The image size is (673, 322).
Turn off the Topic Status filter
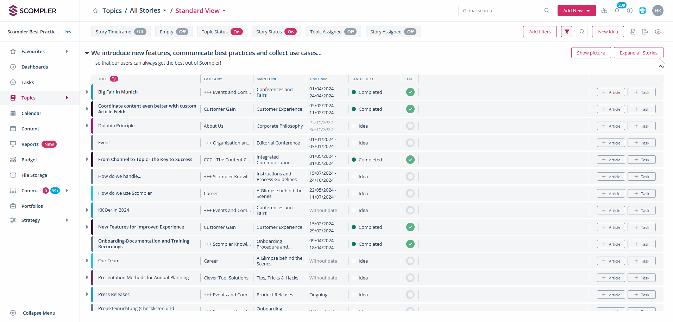[237, 32]
